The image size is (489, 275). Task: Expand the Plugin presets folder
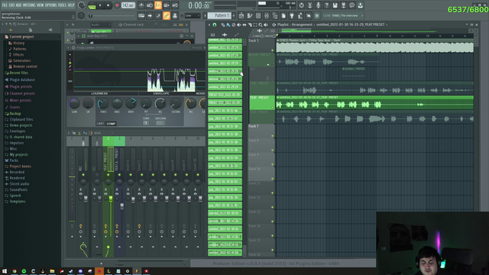(x=21, y=86)
